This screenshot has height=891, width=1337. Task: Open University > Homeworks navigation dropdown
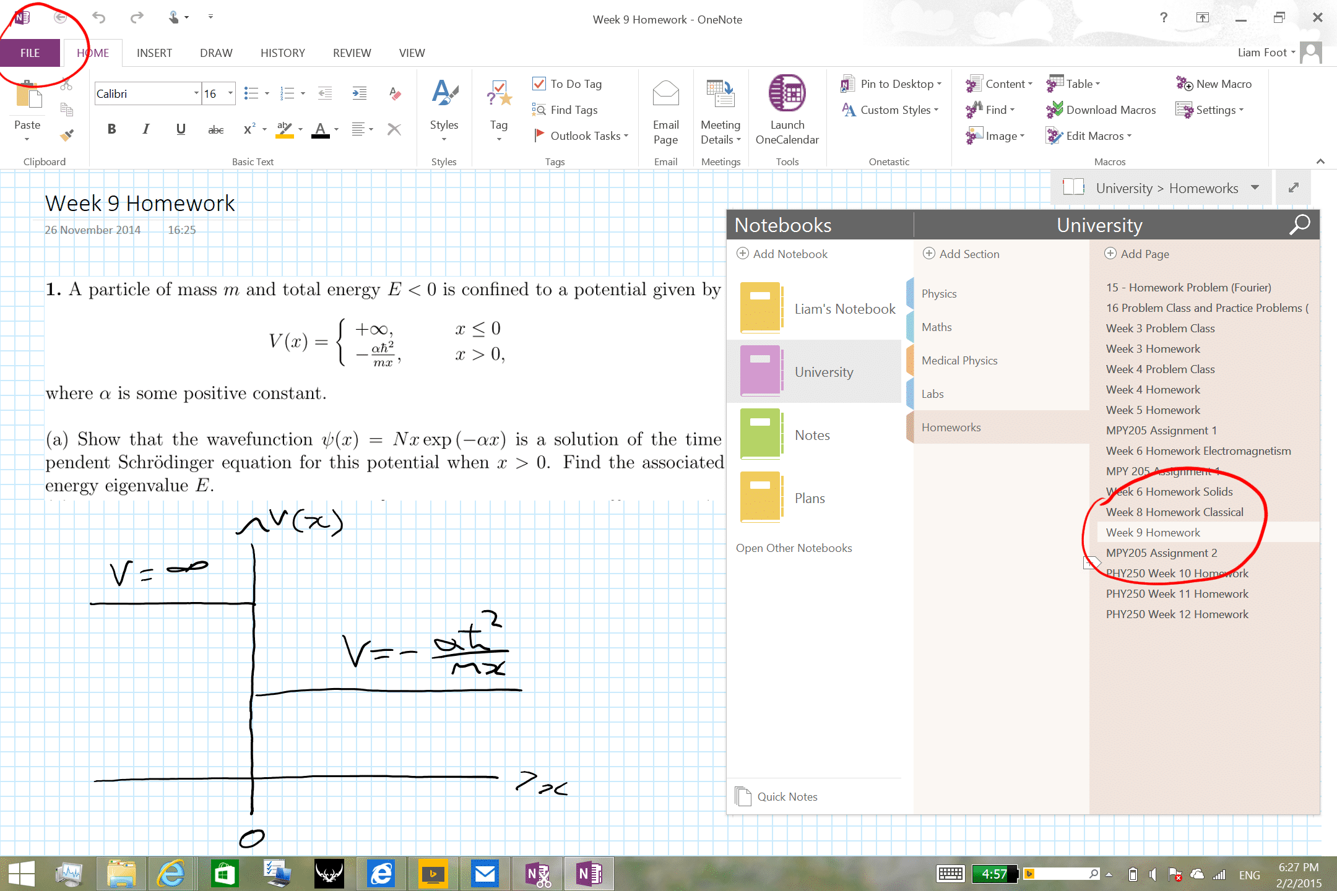[x=1255, y=187]
